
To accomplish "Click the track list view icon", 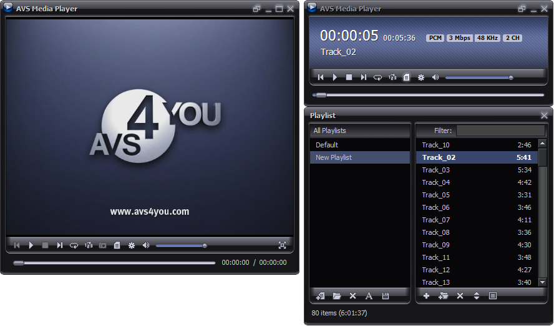I will pos(493,296).
